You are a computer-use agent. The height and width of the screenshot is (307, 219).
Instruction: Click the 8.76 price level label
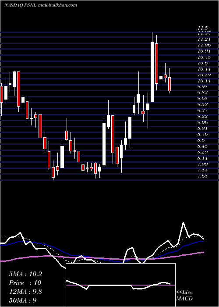pyautogui.click(x=203, y=135)
